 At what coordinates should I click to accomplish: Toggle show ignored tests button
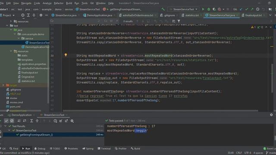12,121
